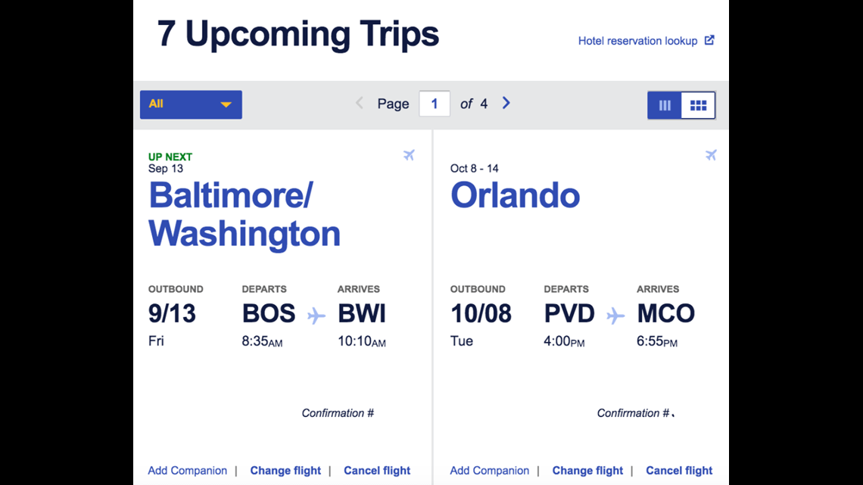Click plane icon between BOS and BWI

[316, 316]
